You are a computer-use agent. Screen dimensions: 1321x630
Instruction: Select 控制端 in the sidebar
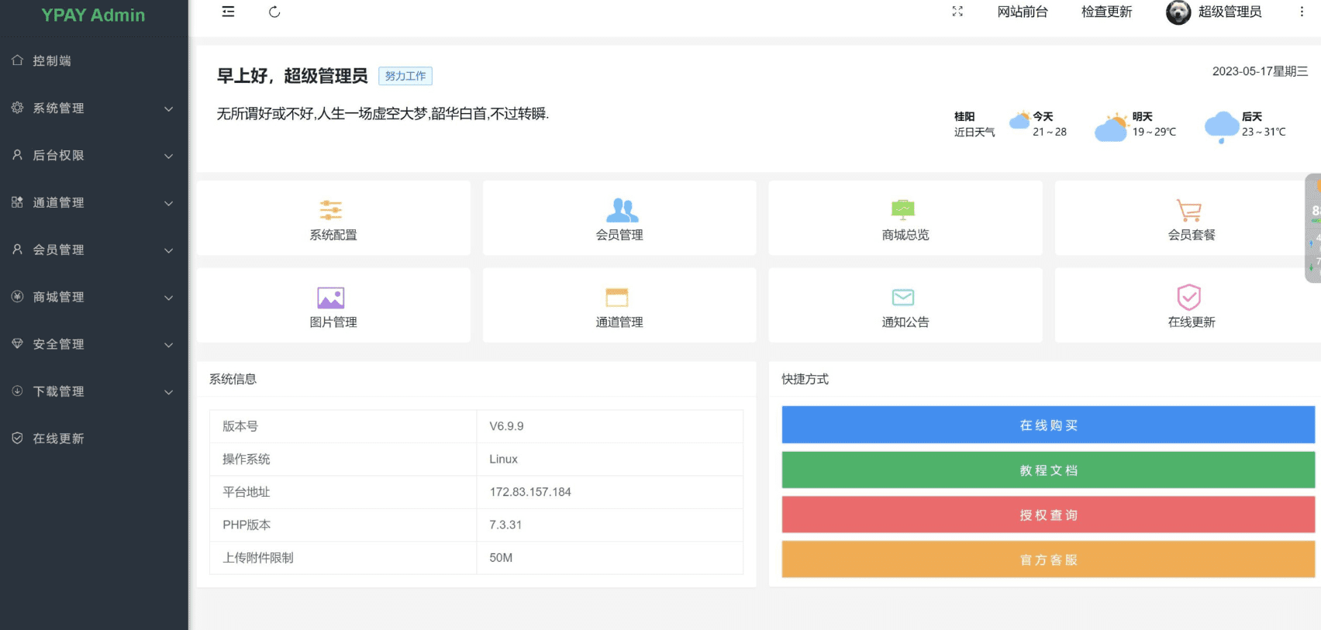(x=52, y=61)
